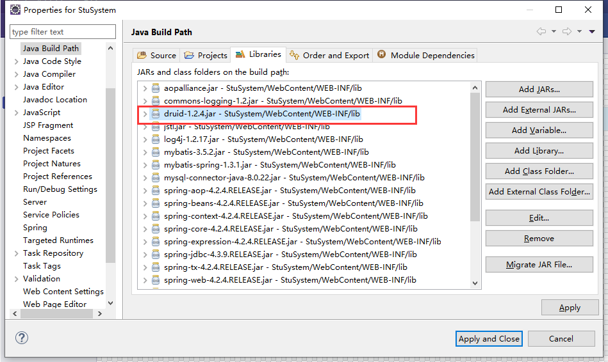Go back using the left arrow icon
The width and height of the screenshot is (608, 362).
541,31
